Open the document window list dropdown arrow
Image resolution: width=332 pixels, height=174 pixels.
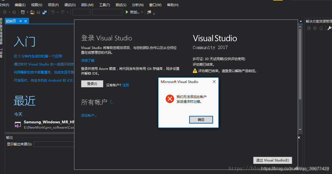[x=301, y=21]
